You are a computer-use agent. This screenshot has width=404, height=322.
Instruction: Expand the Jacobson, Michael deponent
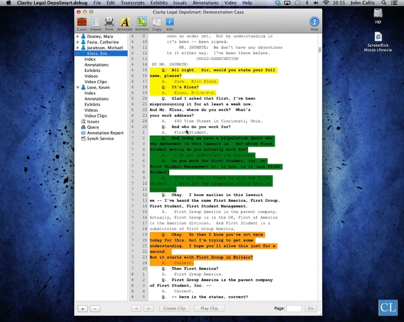[78, 48]
